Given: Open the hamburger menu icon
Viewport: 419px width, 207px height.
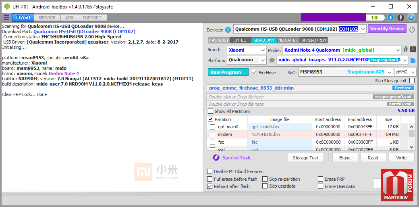Looking at the screenshot, I should pos(6,18).
